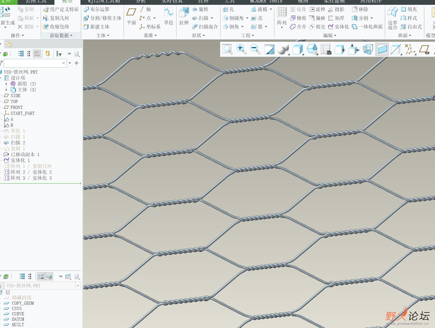Open the Display Style cube icon
Screen dimensions: 435x328
click(298, 50)
